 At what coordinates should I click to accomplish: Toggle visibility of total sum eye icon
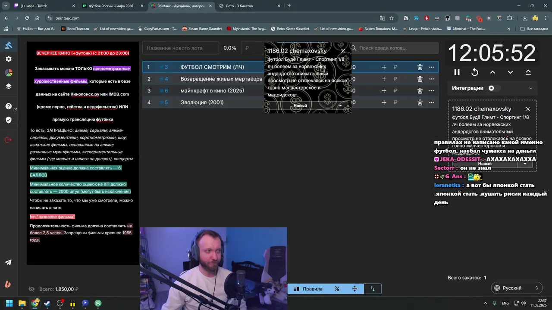(31, 289)
